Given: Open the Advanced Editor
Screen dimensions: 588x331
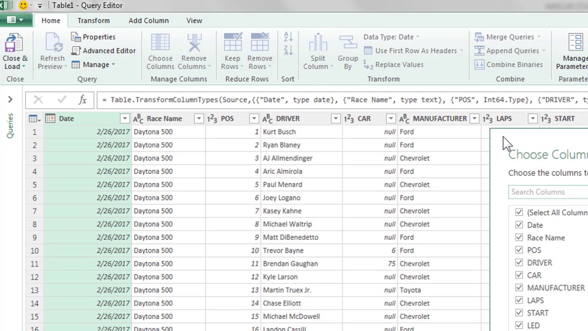Looking at the screenshot, I should point(104,51).
